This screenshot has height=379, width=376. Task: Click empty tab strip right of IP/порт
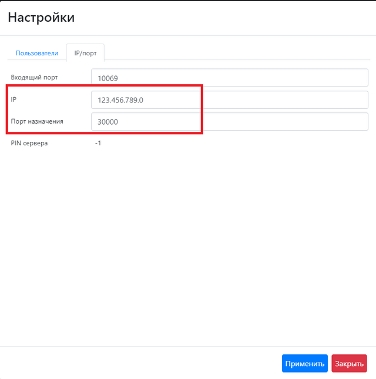[235, 53]
